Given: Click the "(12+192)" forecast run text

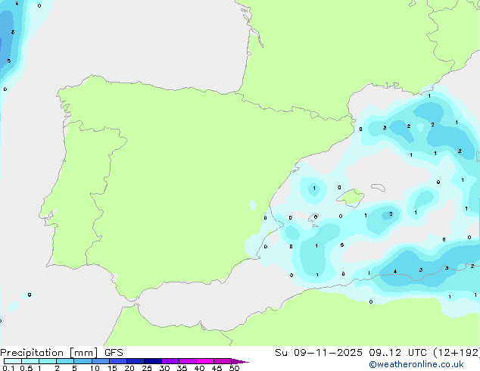Looking at the screenshot, I should pyautogui.click(x=457, y=353).
